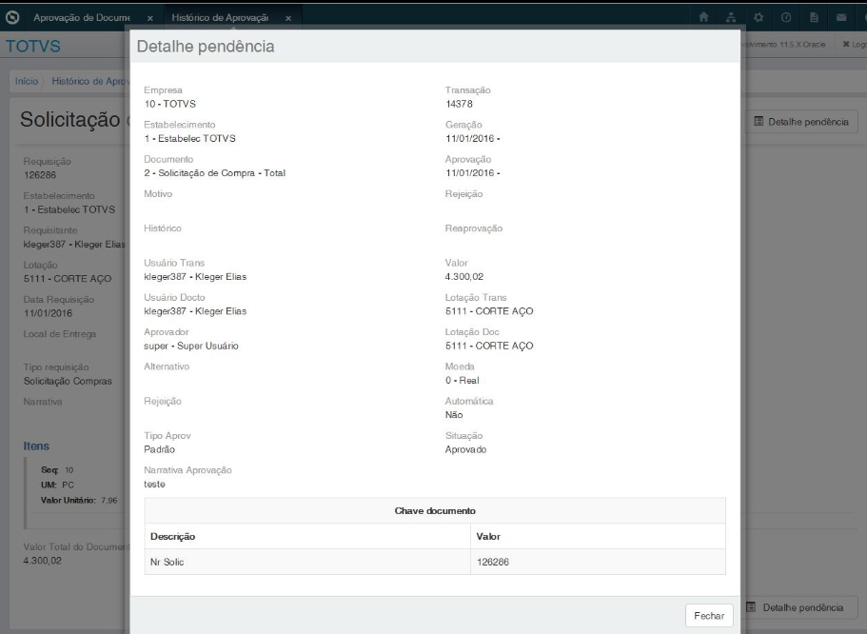Screen dimensions: 867x634
Task: Select dialog Estabelecimento value 1 - Estabelec TOTVS
Action: (x=189, y=139)
